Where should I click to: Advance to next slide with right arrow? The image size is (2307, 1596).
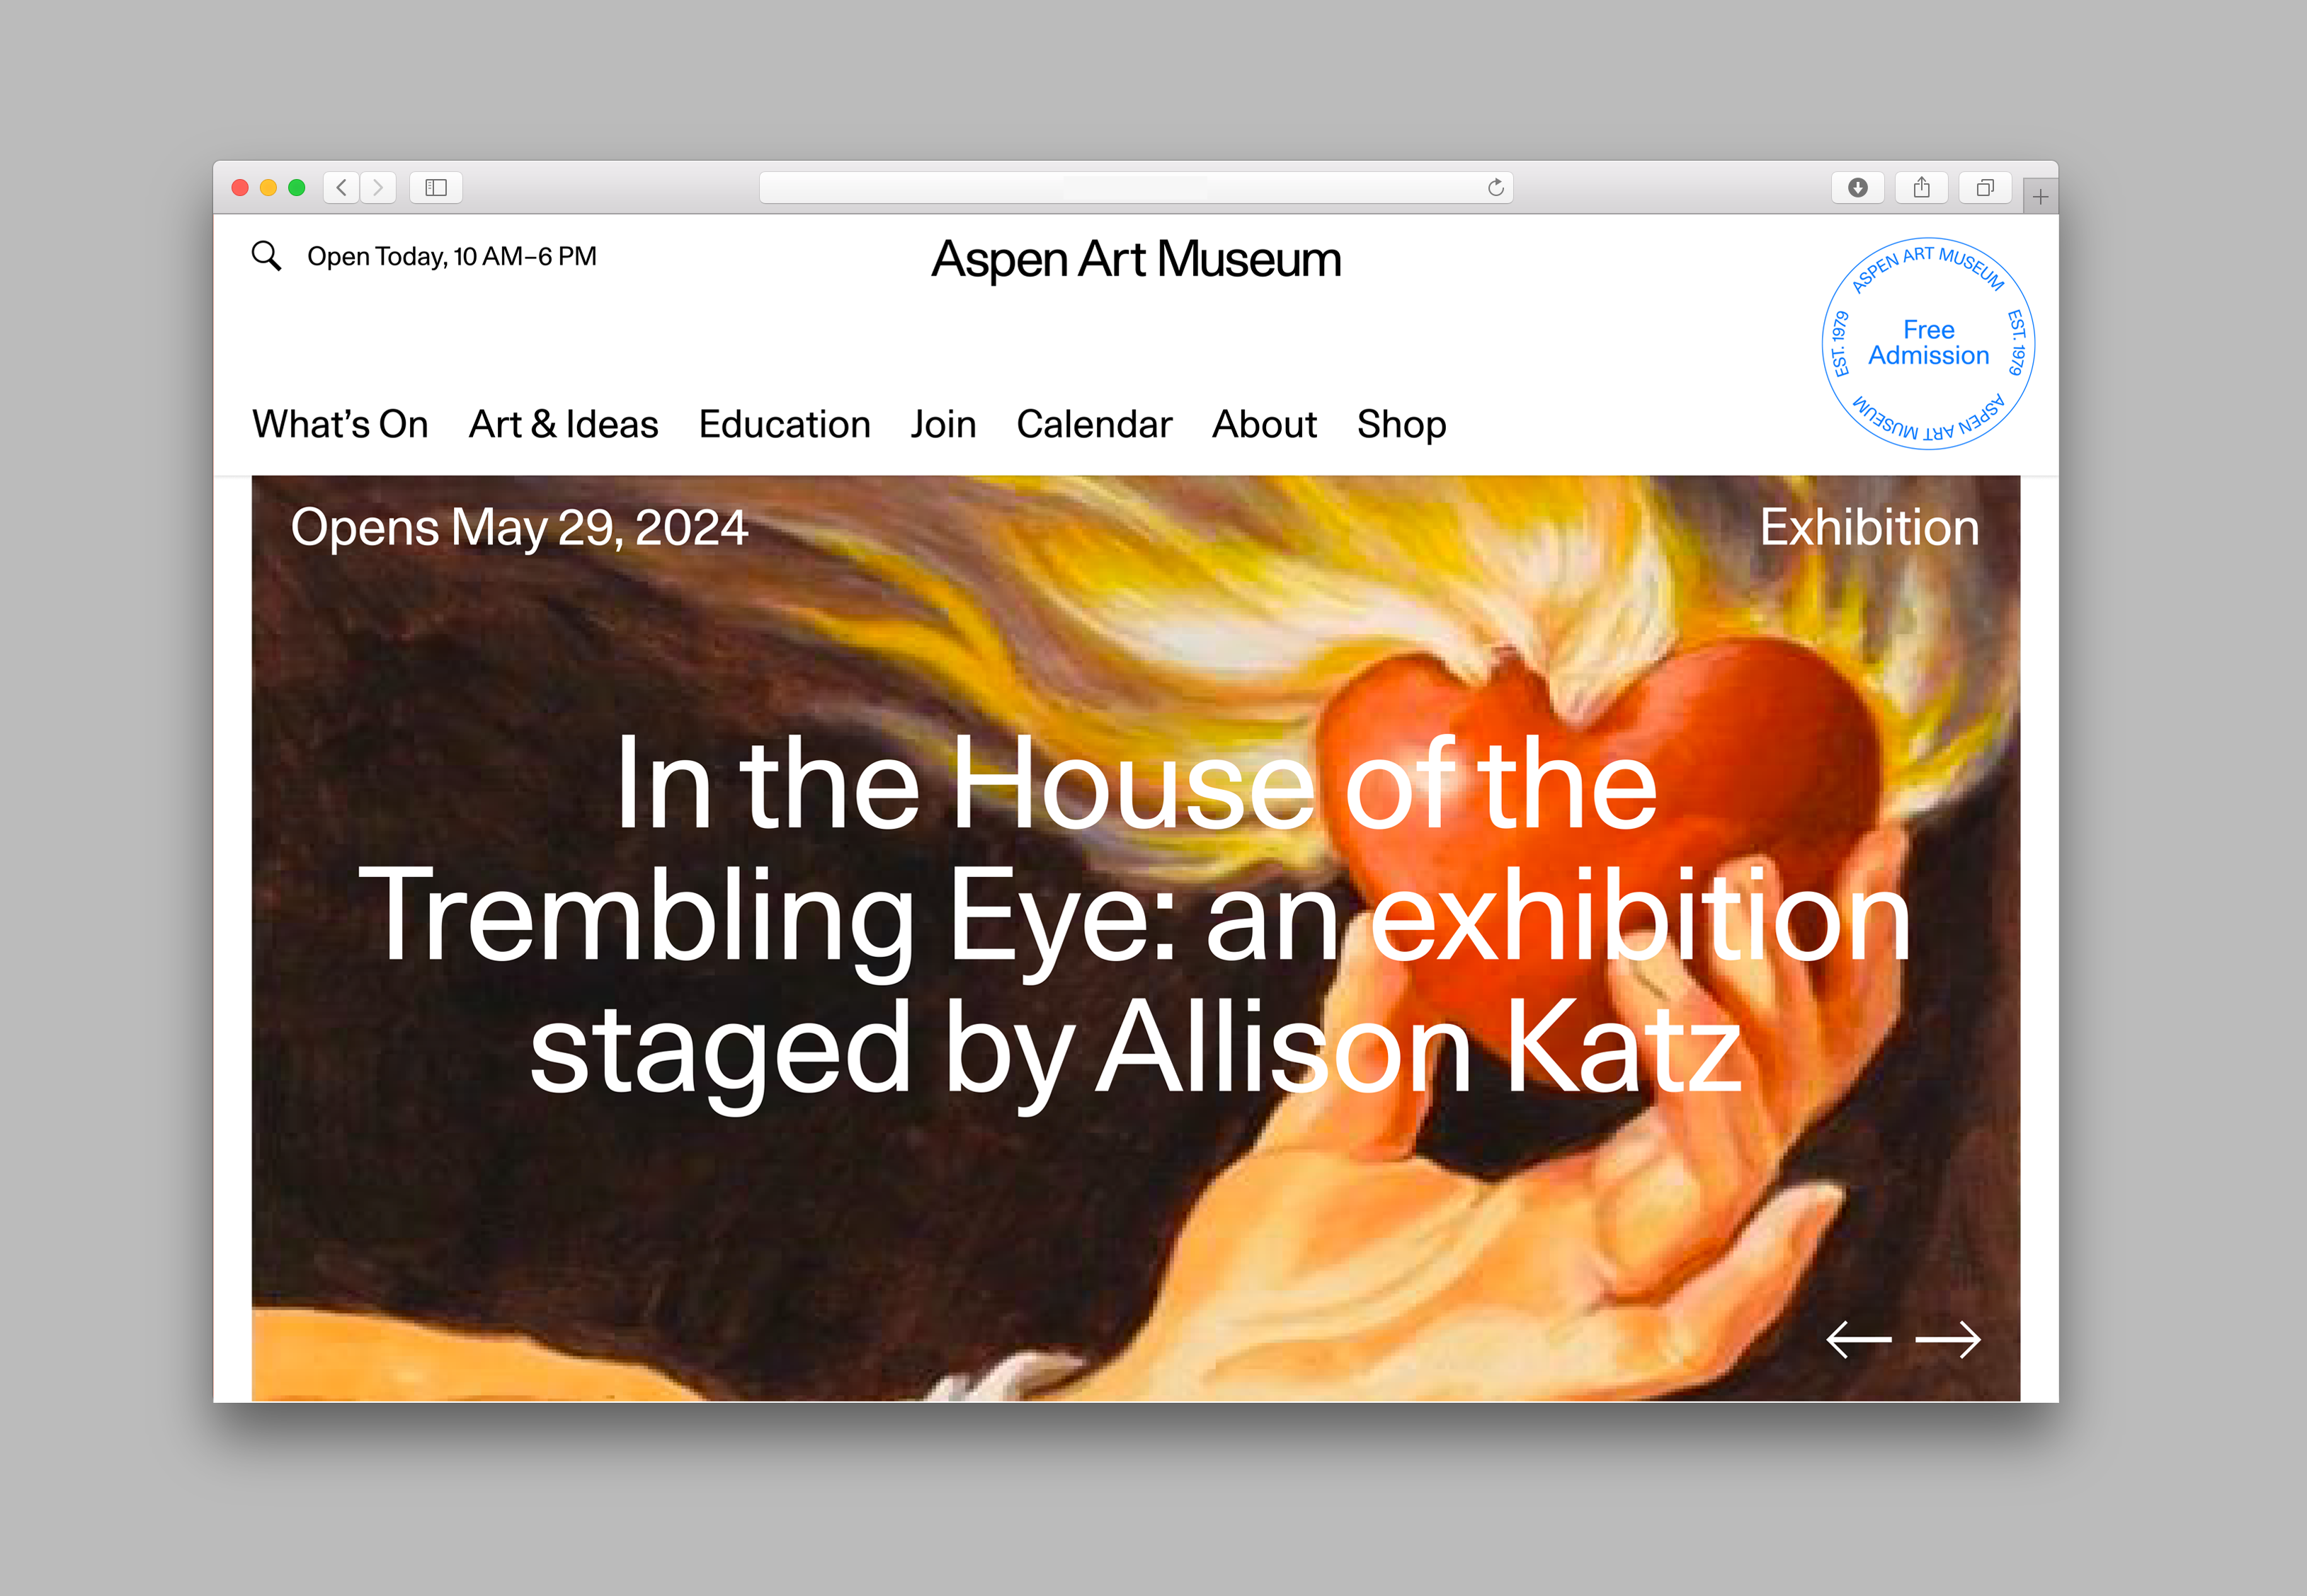pyautogui.click(x=1948, y=1339)
